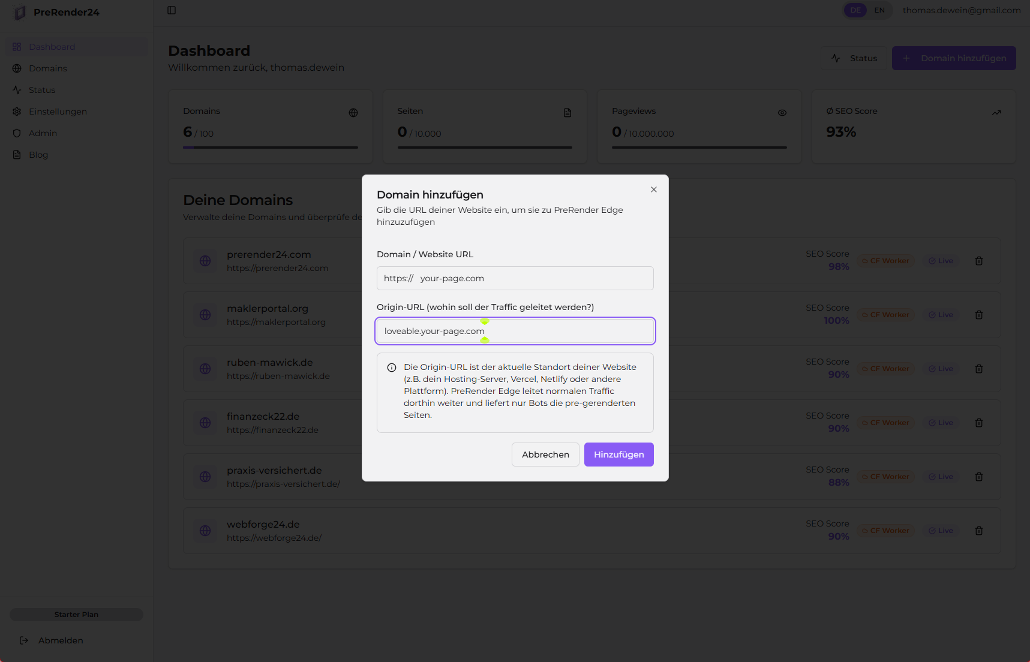The image size is (1030, 662).
Task: Click the Abbrechen button
Action: click(x=545, y=455)
